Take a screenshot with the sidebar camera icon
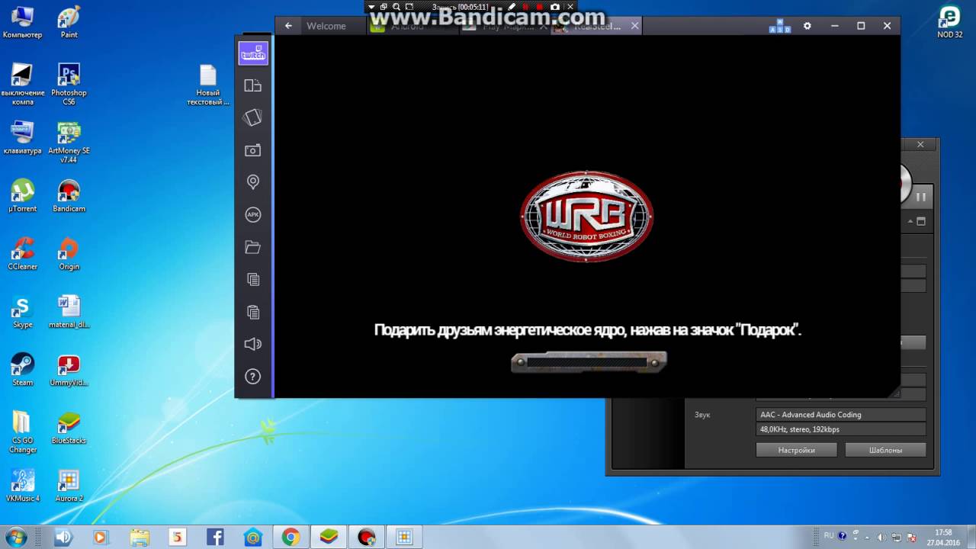Viewport: 976px width, 549px height. click(x=253, y=150)
